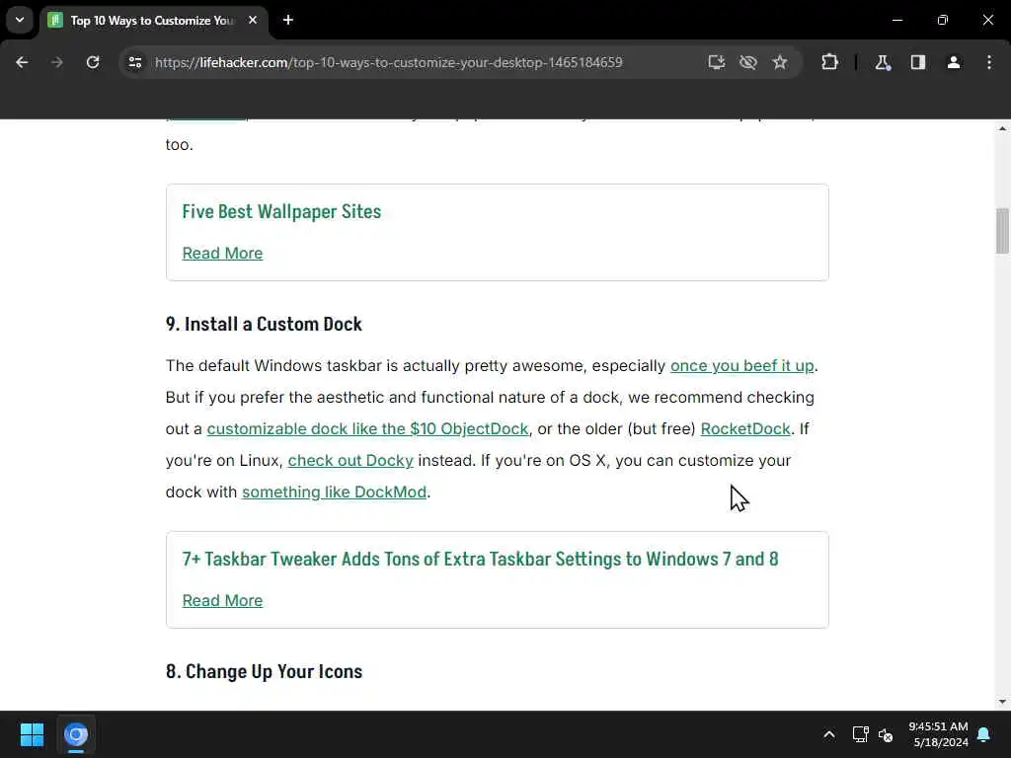Click the scrollbar up arrow
1011x758 pixels.
(x=1002, y=129)
